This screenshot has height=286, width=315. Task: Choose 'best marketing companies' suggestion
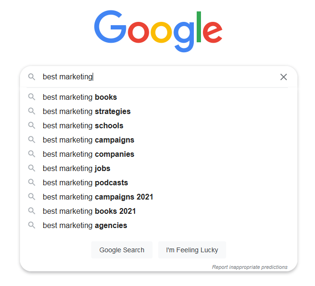tap(159, 154)
